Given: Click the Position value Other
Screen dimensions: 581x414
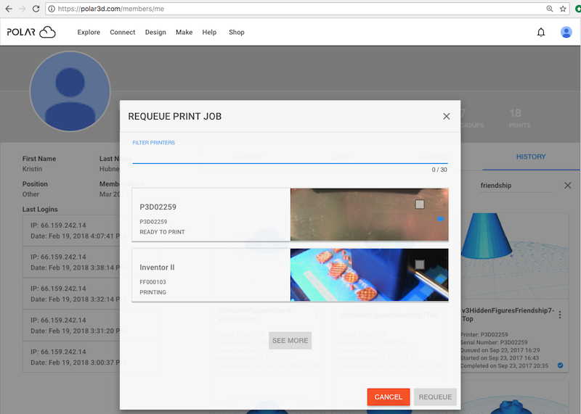Looking at the screenshot, I should [x=31, y=194].
